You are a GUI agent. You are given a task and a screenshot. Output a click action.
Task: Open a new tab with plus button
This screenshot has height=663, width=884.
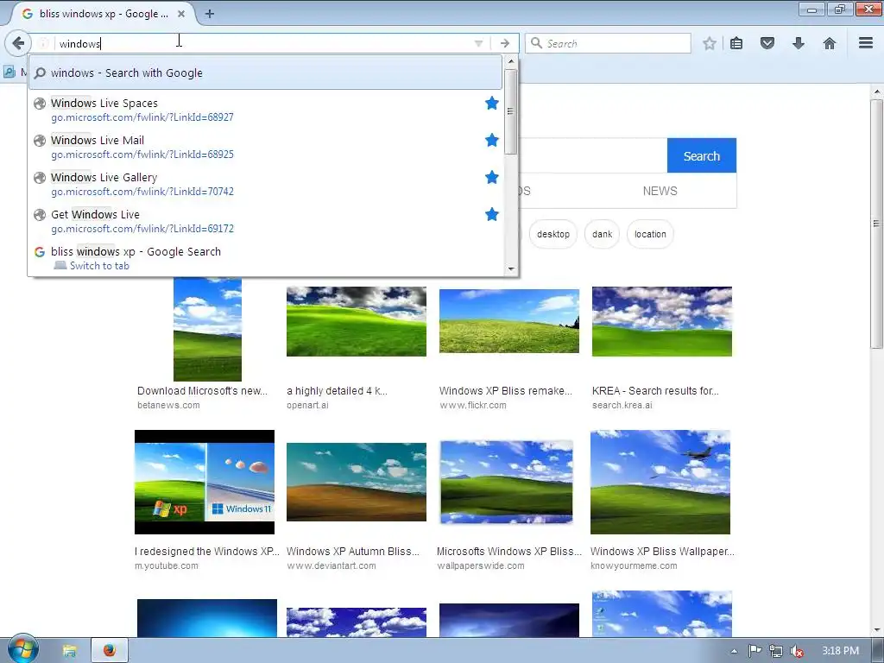coord(209,14)
